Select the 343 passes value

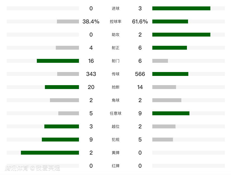(x=91, y=74)
